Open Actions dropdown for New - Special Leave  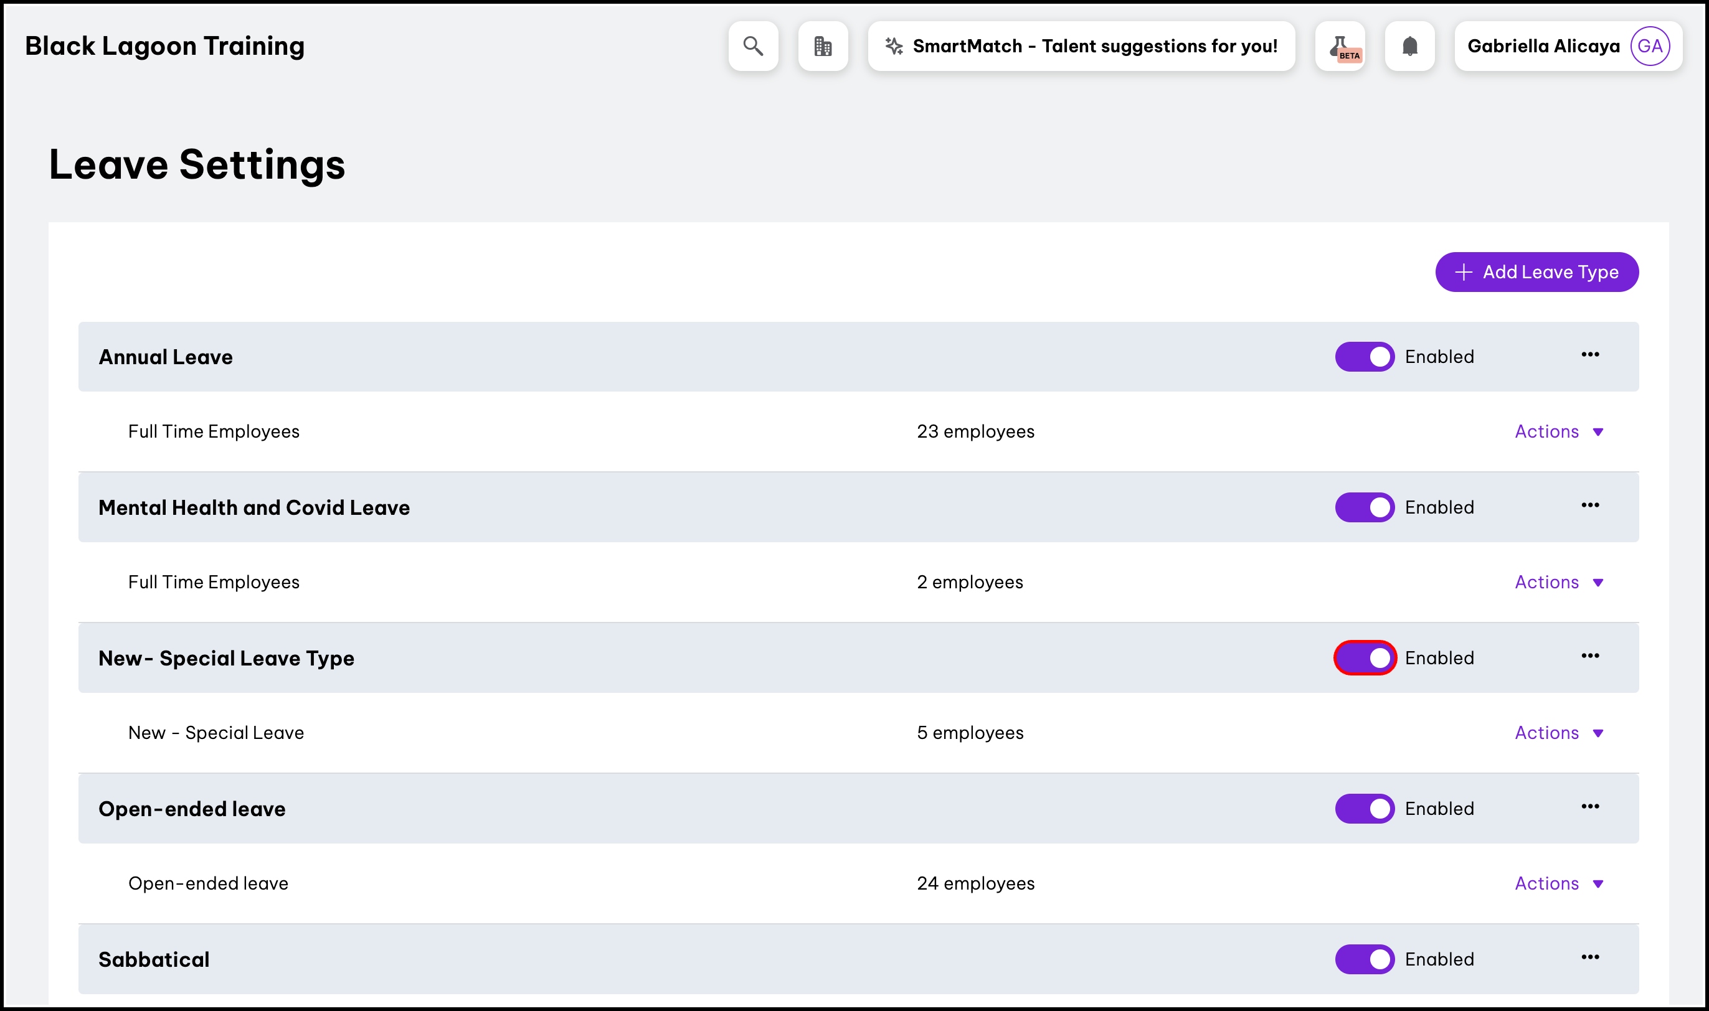[1558, 733]
